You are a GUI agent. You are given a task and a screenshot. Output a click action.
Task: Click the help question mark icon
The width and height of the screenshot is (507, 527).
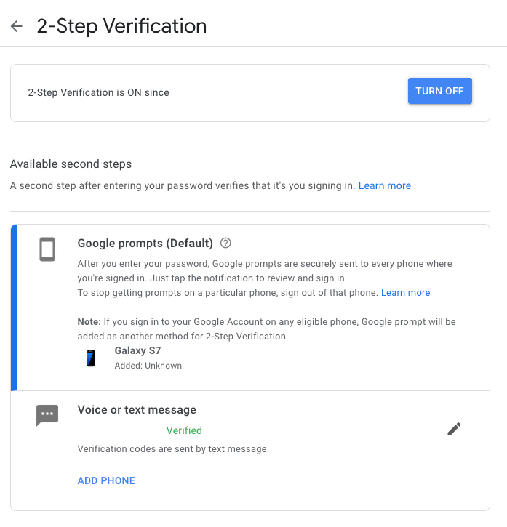(x=225, y=243)
